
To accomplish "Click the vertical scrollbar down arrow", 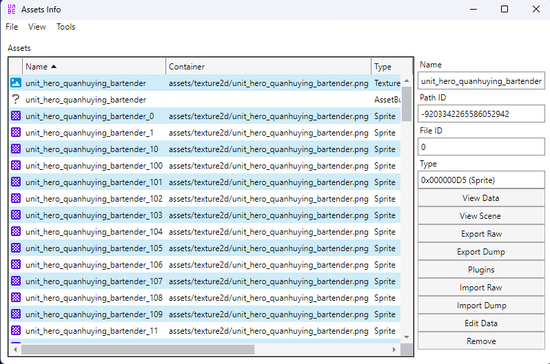I will pyautogui.click(x=407, y=336).
